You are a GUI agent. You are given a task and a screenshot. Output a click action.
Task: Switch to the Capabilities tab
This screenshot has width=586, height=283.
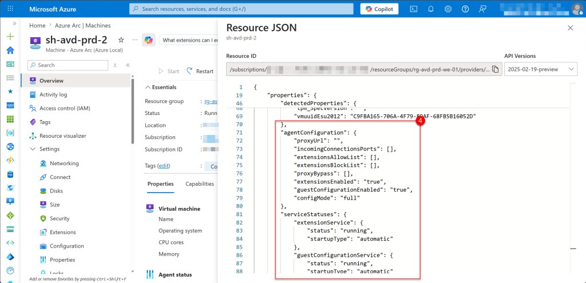click(200, 184)
